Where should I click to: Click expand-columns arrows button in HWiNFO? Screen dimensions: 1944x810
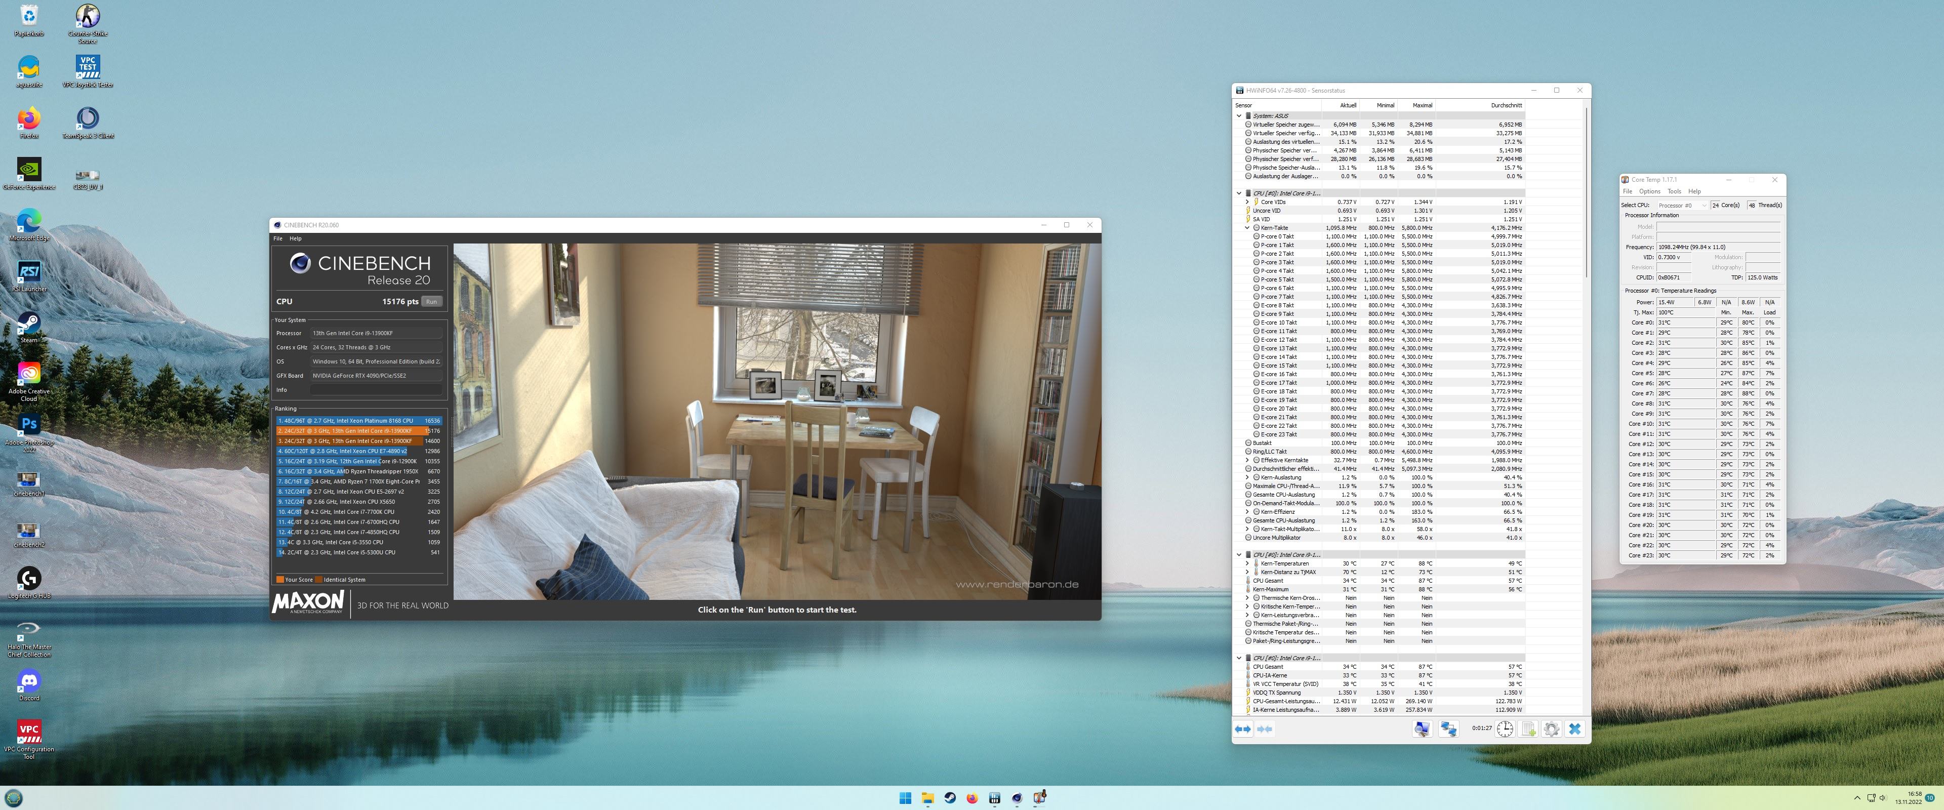point(1242,728)
